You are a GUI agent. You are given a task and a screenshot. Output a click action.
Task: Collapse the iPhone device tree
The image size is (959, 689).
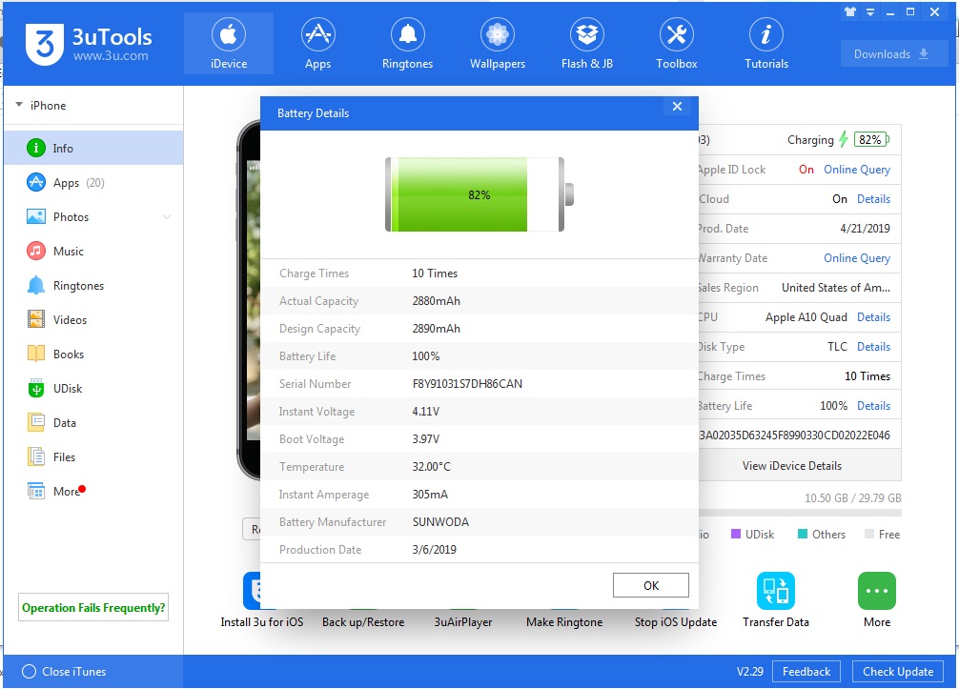[19, 106]
